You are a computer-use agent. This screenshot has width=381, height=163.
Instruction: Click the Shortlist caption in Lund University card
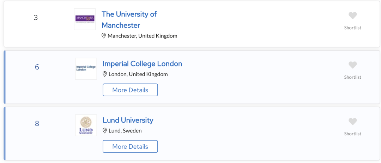[352, 133]
